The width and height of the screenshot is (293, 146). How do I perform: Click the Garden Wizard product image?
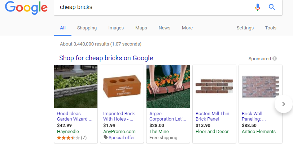point(76,86)
